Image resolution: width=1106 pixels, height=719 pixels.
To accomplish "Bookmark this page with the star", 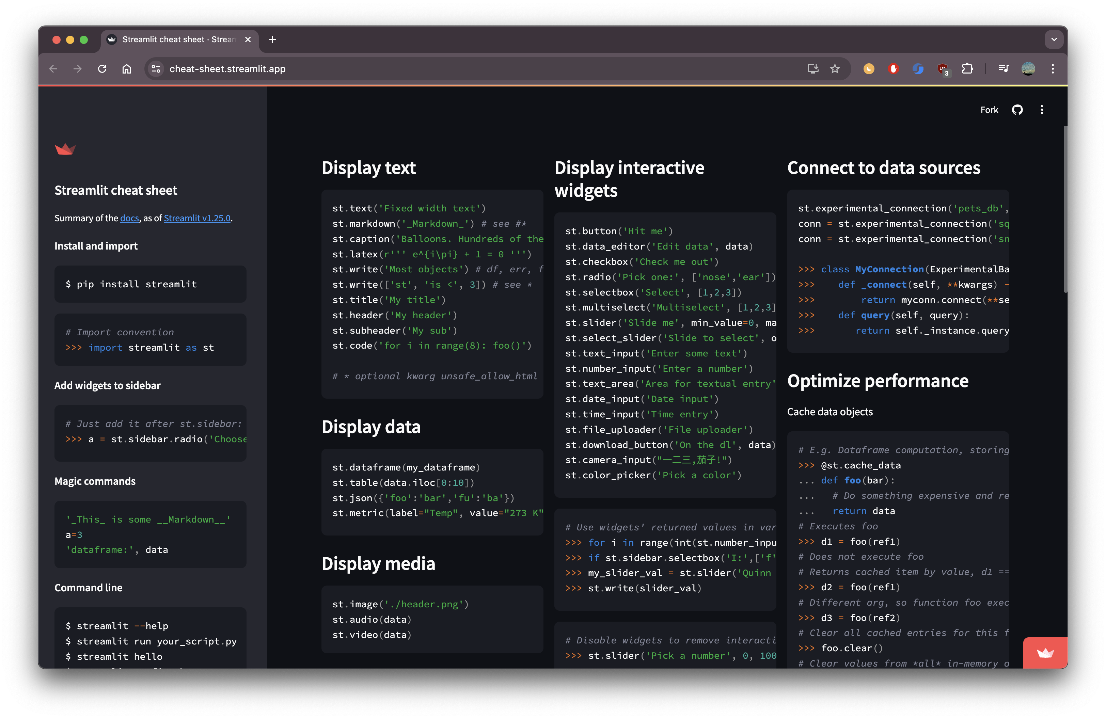I will [835, 69].
